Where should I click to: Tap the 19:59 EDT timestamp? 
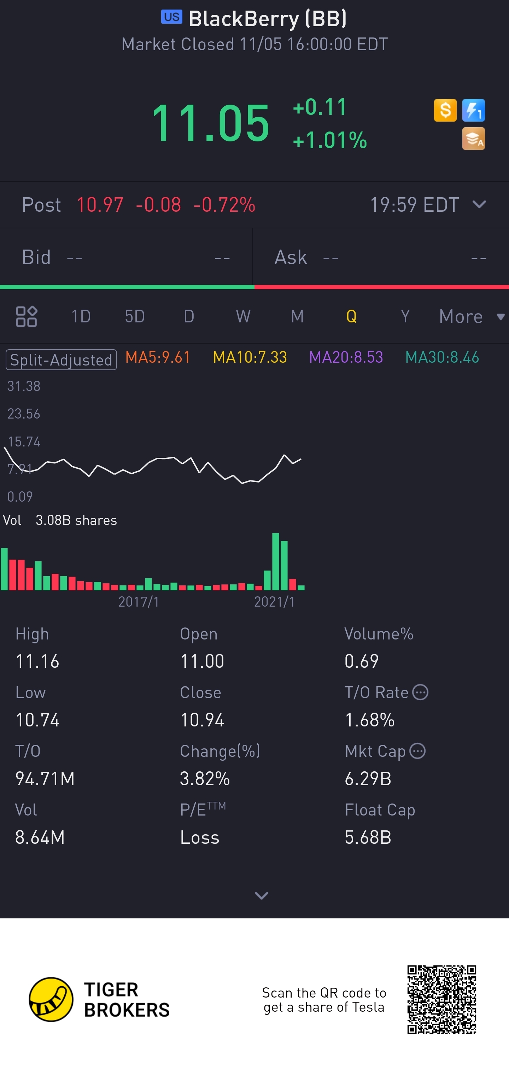click(414, 205)
